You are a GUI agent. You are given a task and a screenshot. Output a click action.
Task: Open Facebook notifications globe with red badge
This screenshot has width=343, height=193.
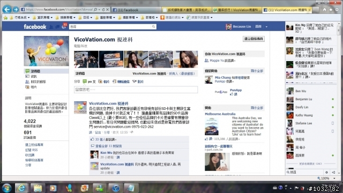click(x=64, y=26)
